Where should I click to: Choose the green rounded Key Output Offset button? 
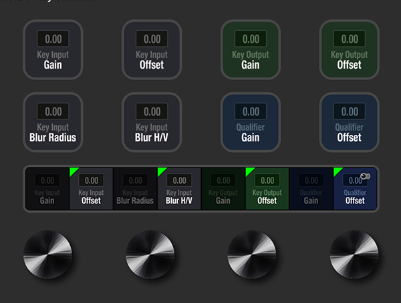coord(350,49)
